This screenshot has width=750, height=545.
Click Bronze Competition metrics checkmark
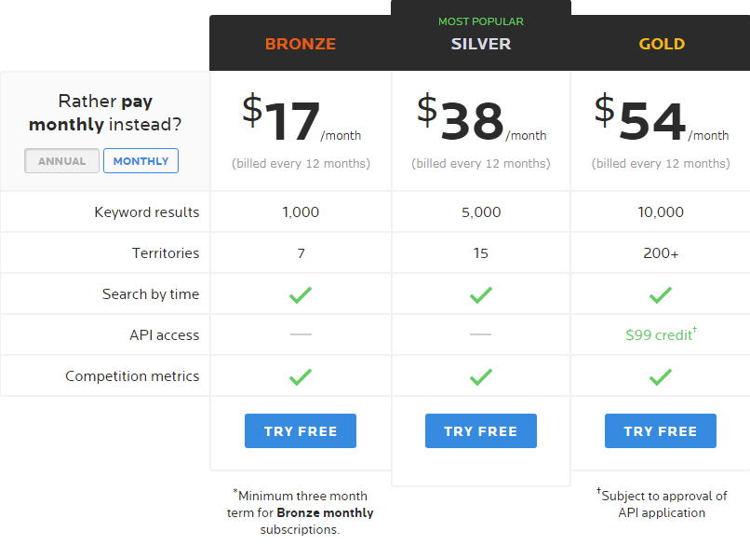point(301,377)
